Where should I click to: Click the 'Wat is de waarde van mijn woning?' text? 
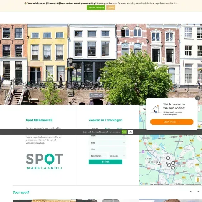[x=174, y=106]
